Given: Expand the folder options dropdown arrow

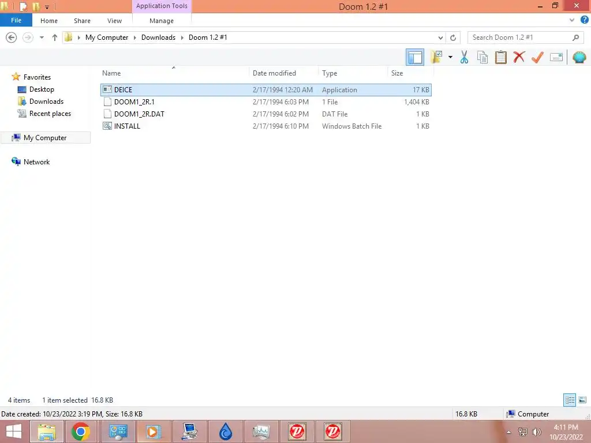Looking at the screenshot, I should tap(450, 57).
